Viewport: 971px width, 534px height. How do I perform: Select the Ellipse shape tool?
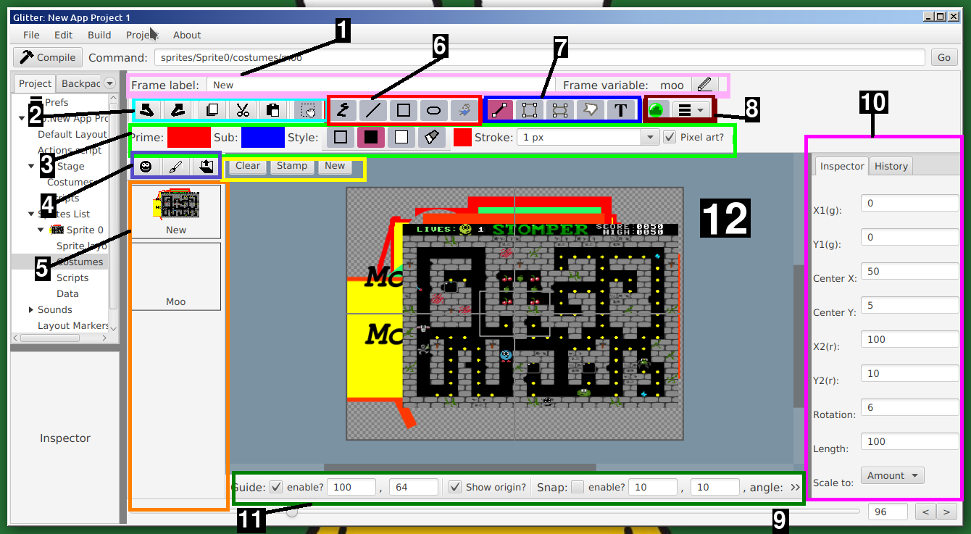433,110
